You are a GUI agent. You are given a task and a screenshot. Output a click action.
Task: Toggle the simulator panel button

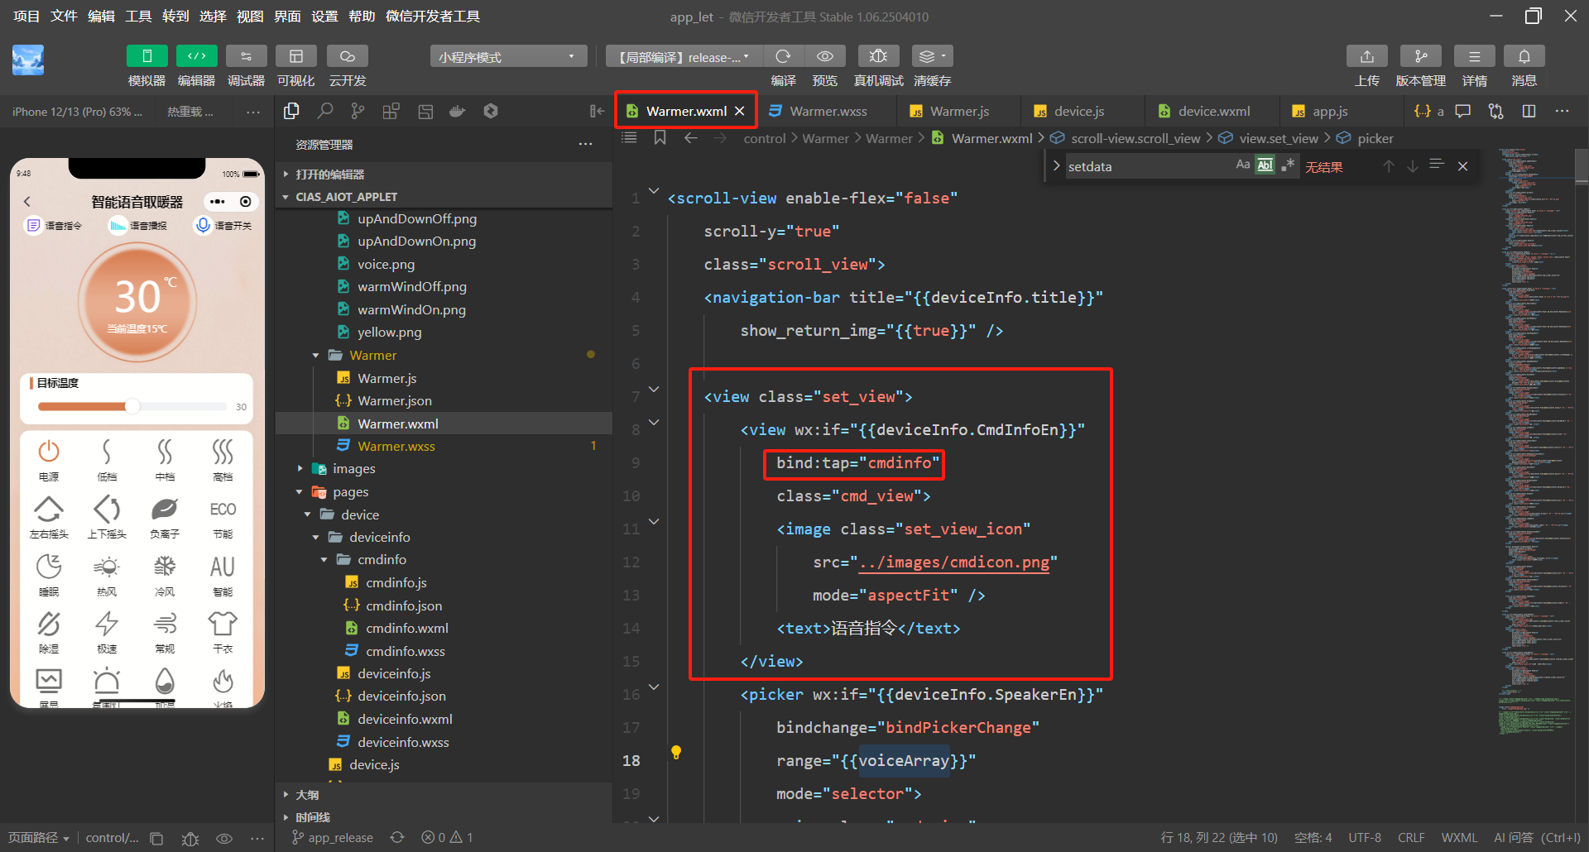[x=146, y=56]
